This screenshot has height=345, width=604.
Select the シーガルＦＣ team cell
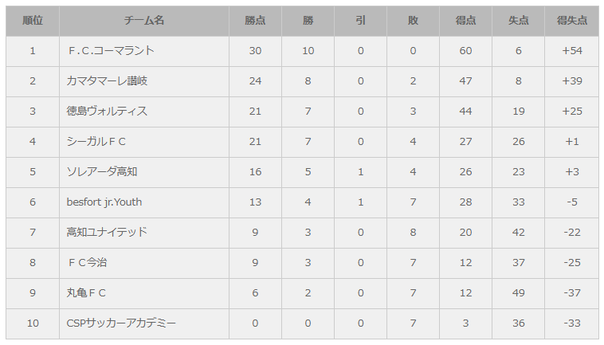coord(96,142)
